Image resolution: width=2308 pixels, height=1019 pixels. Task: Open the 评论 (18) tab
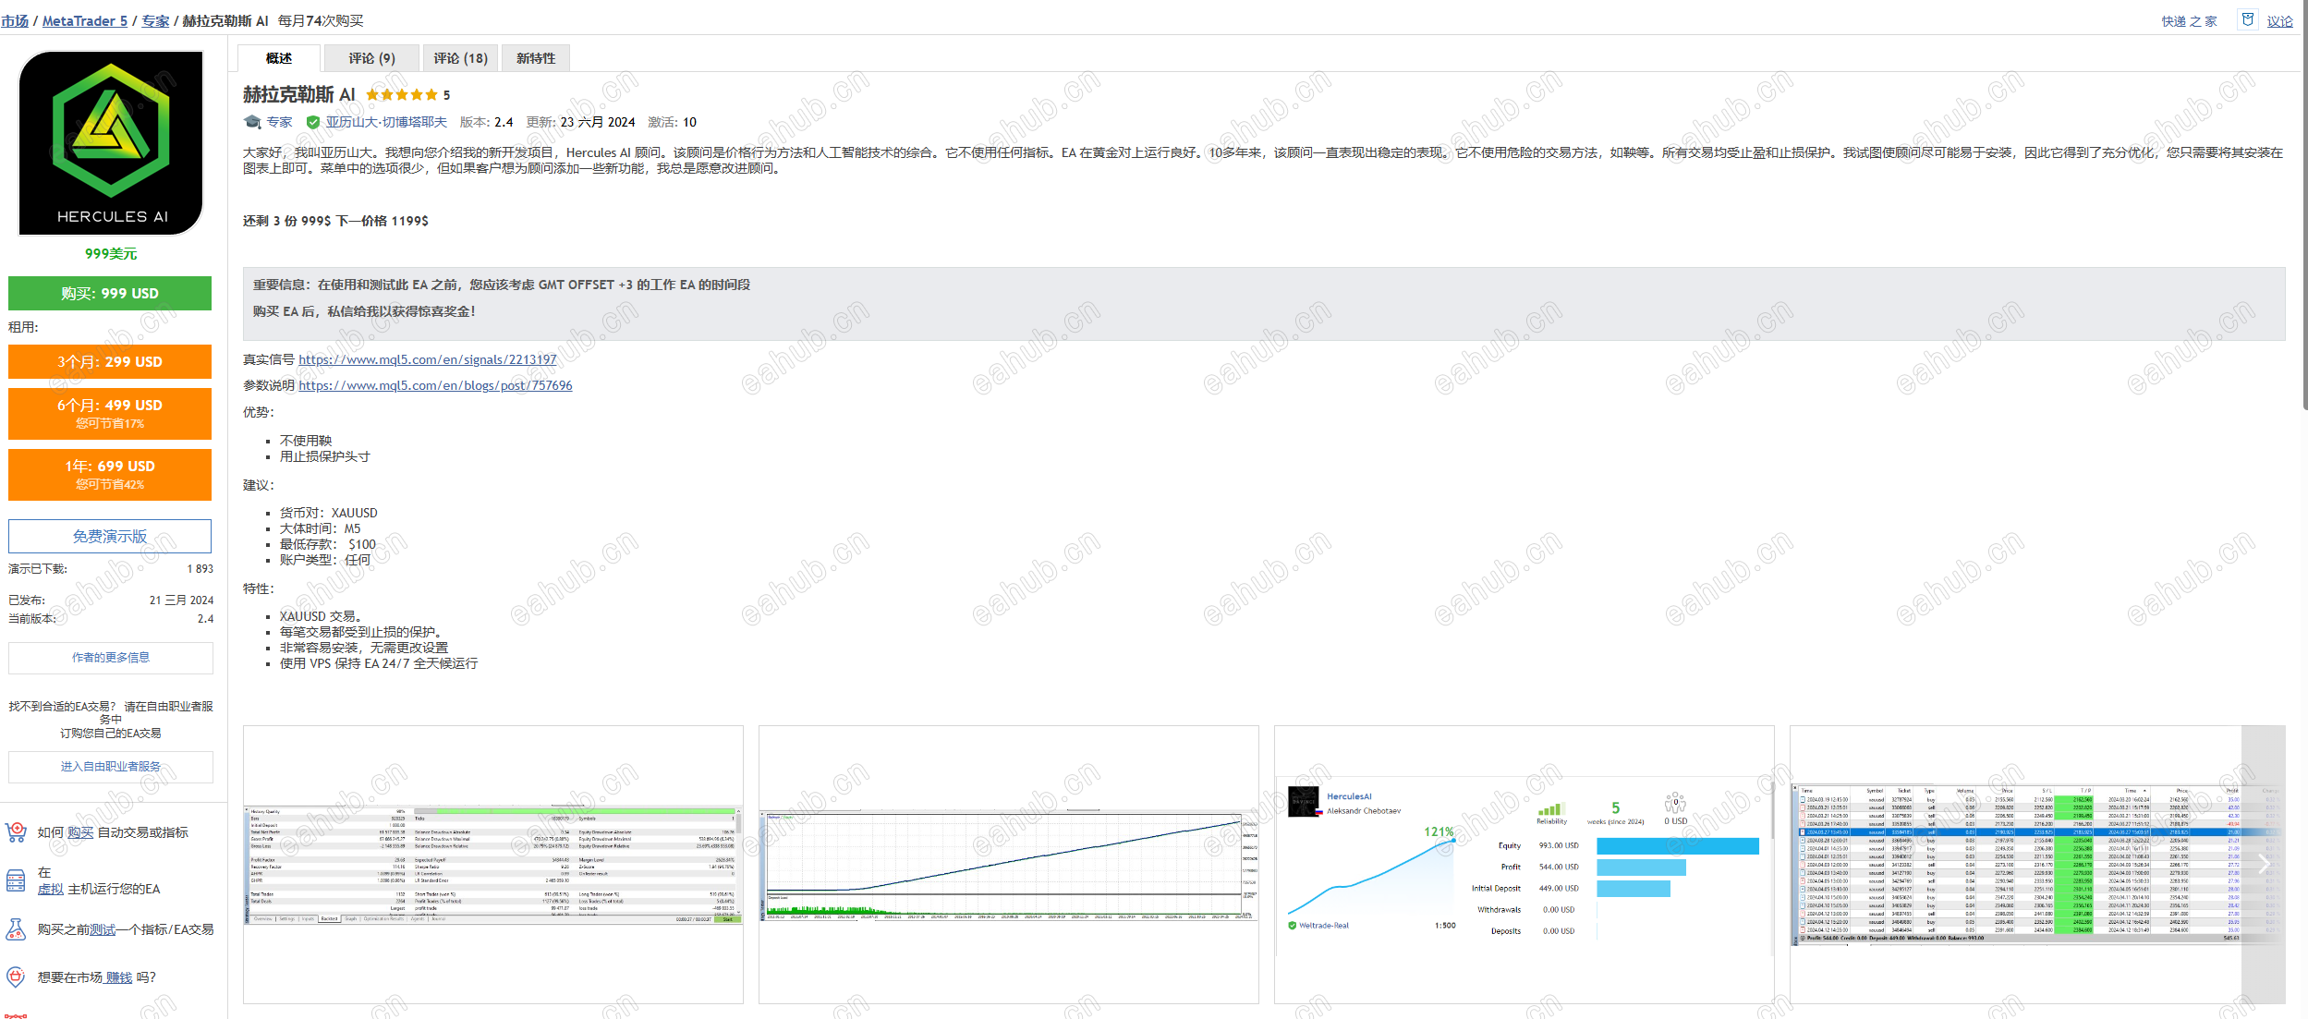pos(460,58)
